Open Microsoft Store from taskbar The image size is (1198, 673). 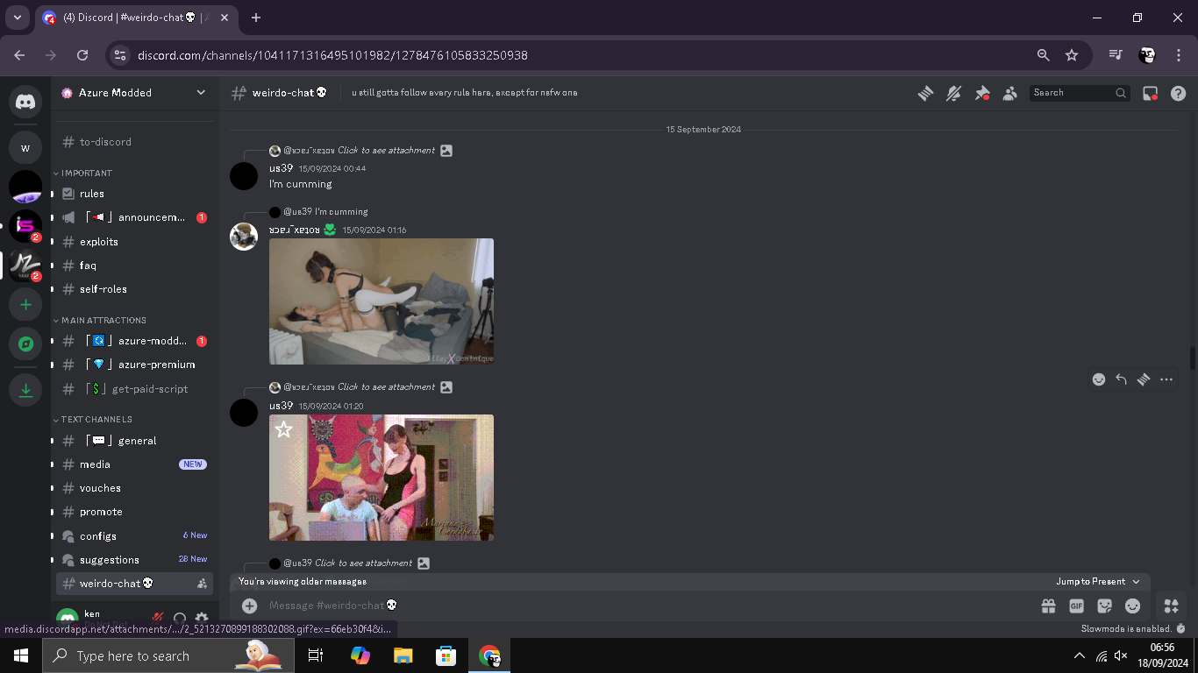[446, 655]
